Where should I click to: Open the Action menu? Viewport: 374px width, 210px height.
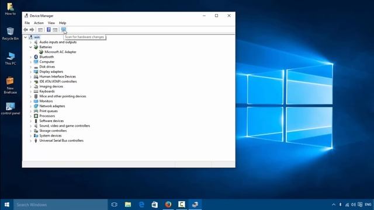tap(39, 23)
